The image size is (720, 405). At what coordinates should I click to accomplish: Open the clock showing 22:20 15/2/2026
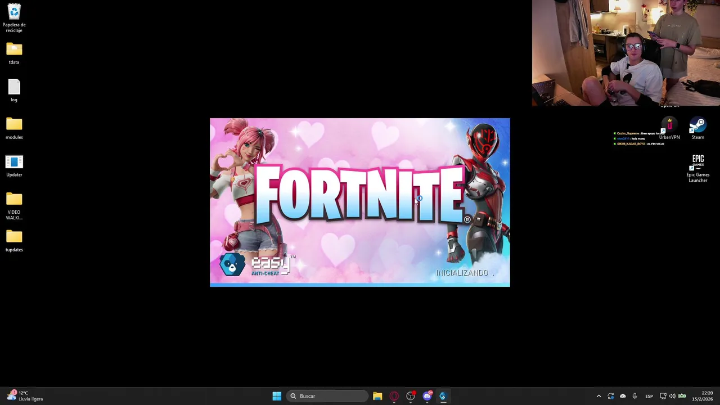click(x=703, y=396)
